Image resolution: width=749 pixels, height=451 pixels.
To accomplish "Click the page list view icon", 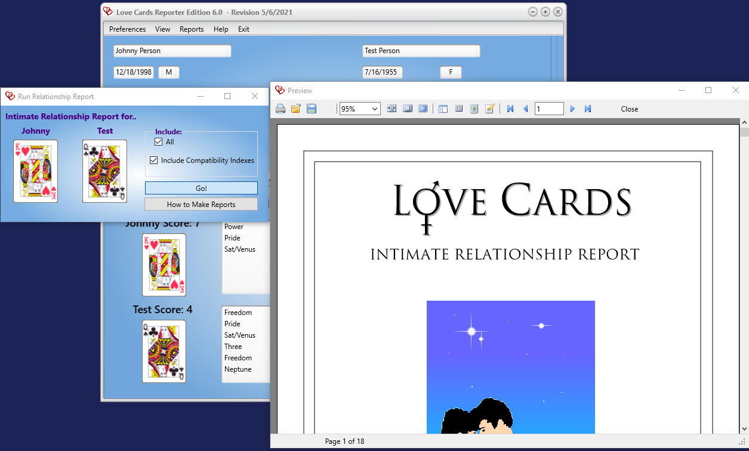I will pos(458,109).
